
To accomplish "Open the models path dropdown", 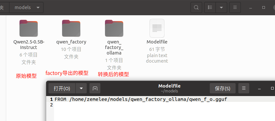I will tap(26, 7).
